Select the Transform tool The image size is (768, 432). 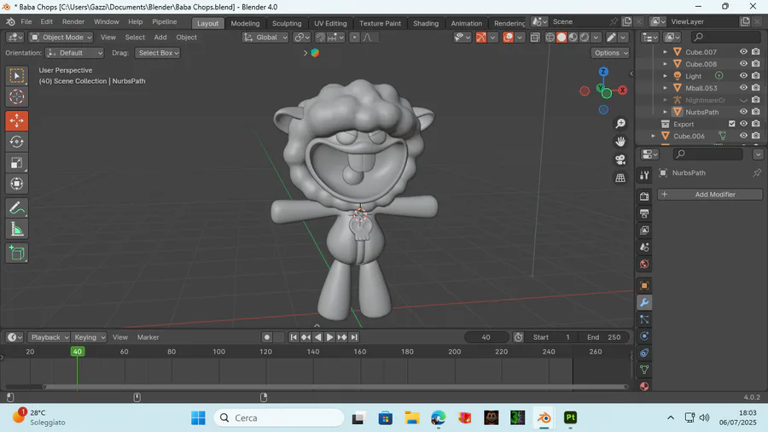17,184
